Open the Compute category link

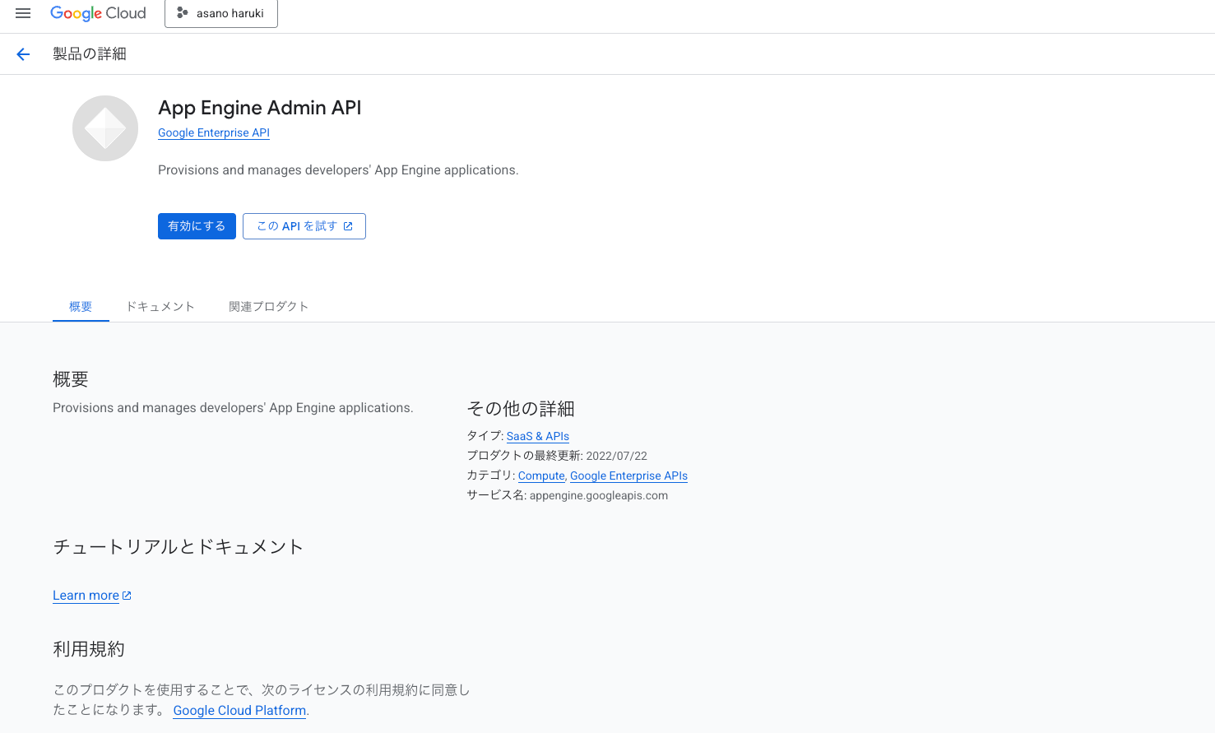click(541, 476)
